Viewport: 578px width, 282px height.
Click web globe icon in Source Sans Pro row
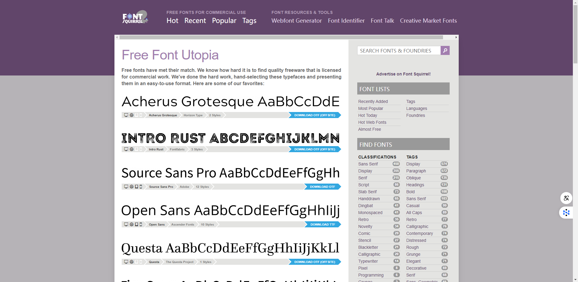132,187
